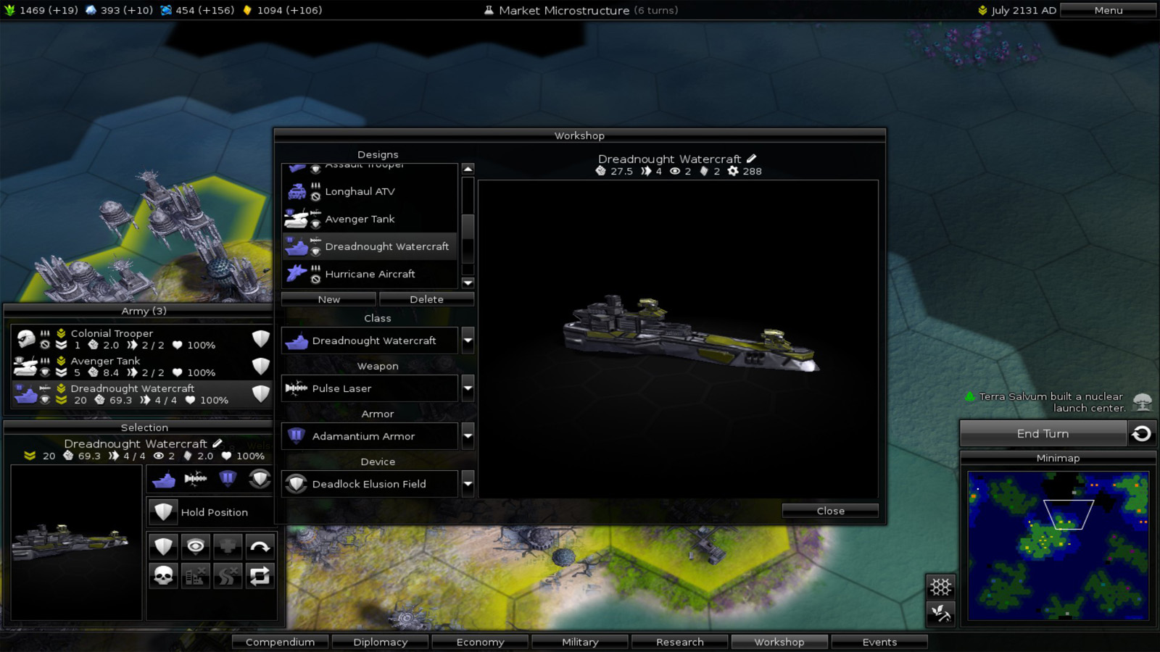Activate the sentry eye action
Viewport: 1160px width, 652px height.
coord(195,546)
